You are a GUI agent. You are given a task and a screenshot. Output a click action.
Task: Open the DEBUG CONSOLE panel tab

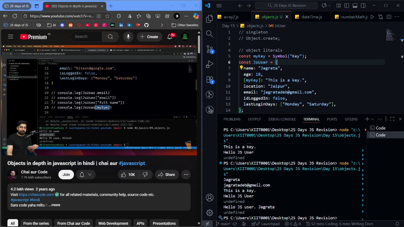pyautogui.click(x=282, y=119)
